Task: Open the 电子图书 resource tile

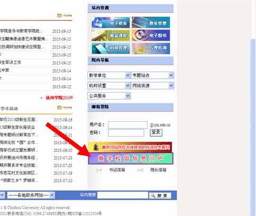Action: point(151,35)
